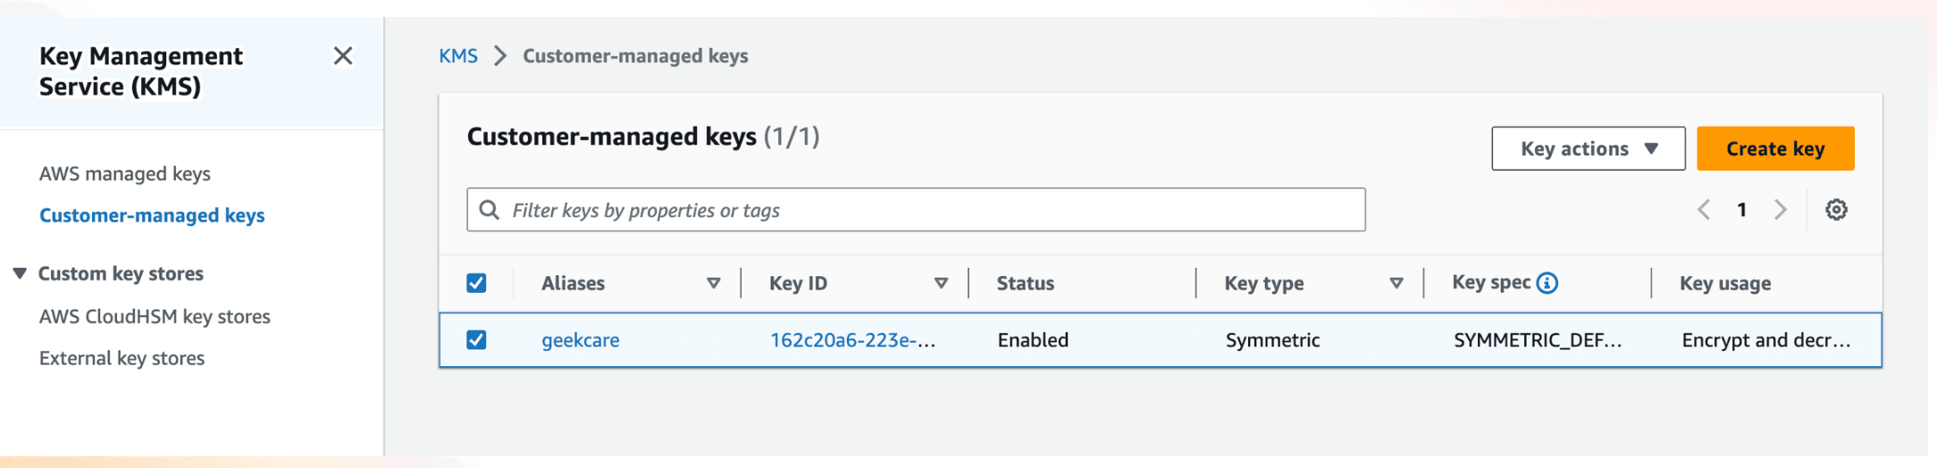The width and height of the screenshot is (1937, 468).
Task: Toggle the select-all keys checkbox
Action: 476,283
